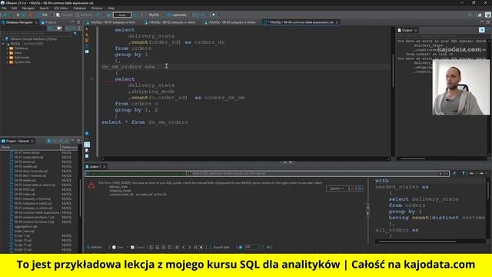Close the Output panel tab

tap(416, 30)
